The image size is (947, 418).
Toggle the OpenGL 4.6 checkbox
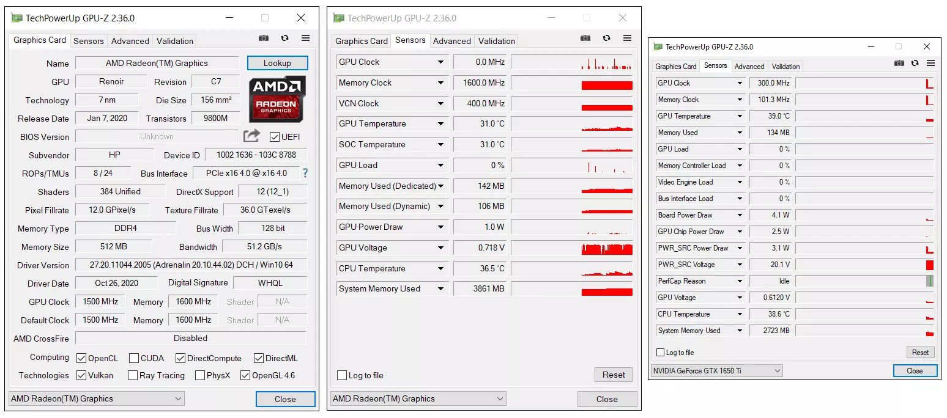tap(245, 375)
